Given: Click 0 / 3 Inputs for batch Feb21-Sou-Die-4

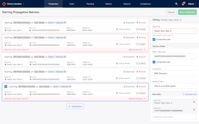Looking at the screenshot, I should click(141, 78).
